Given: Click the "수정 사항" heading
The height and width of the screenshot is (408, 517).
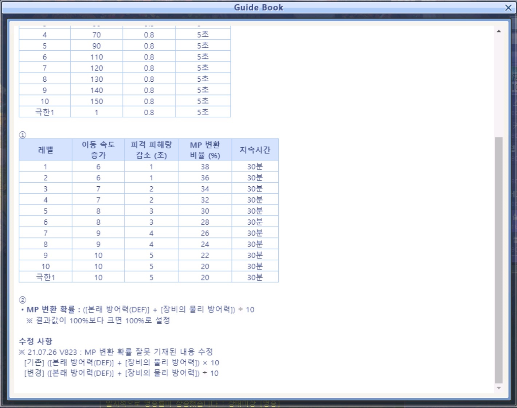Looking at the screenshot, I should 36,341.
